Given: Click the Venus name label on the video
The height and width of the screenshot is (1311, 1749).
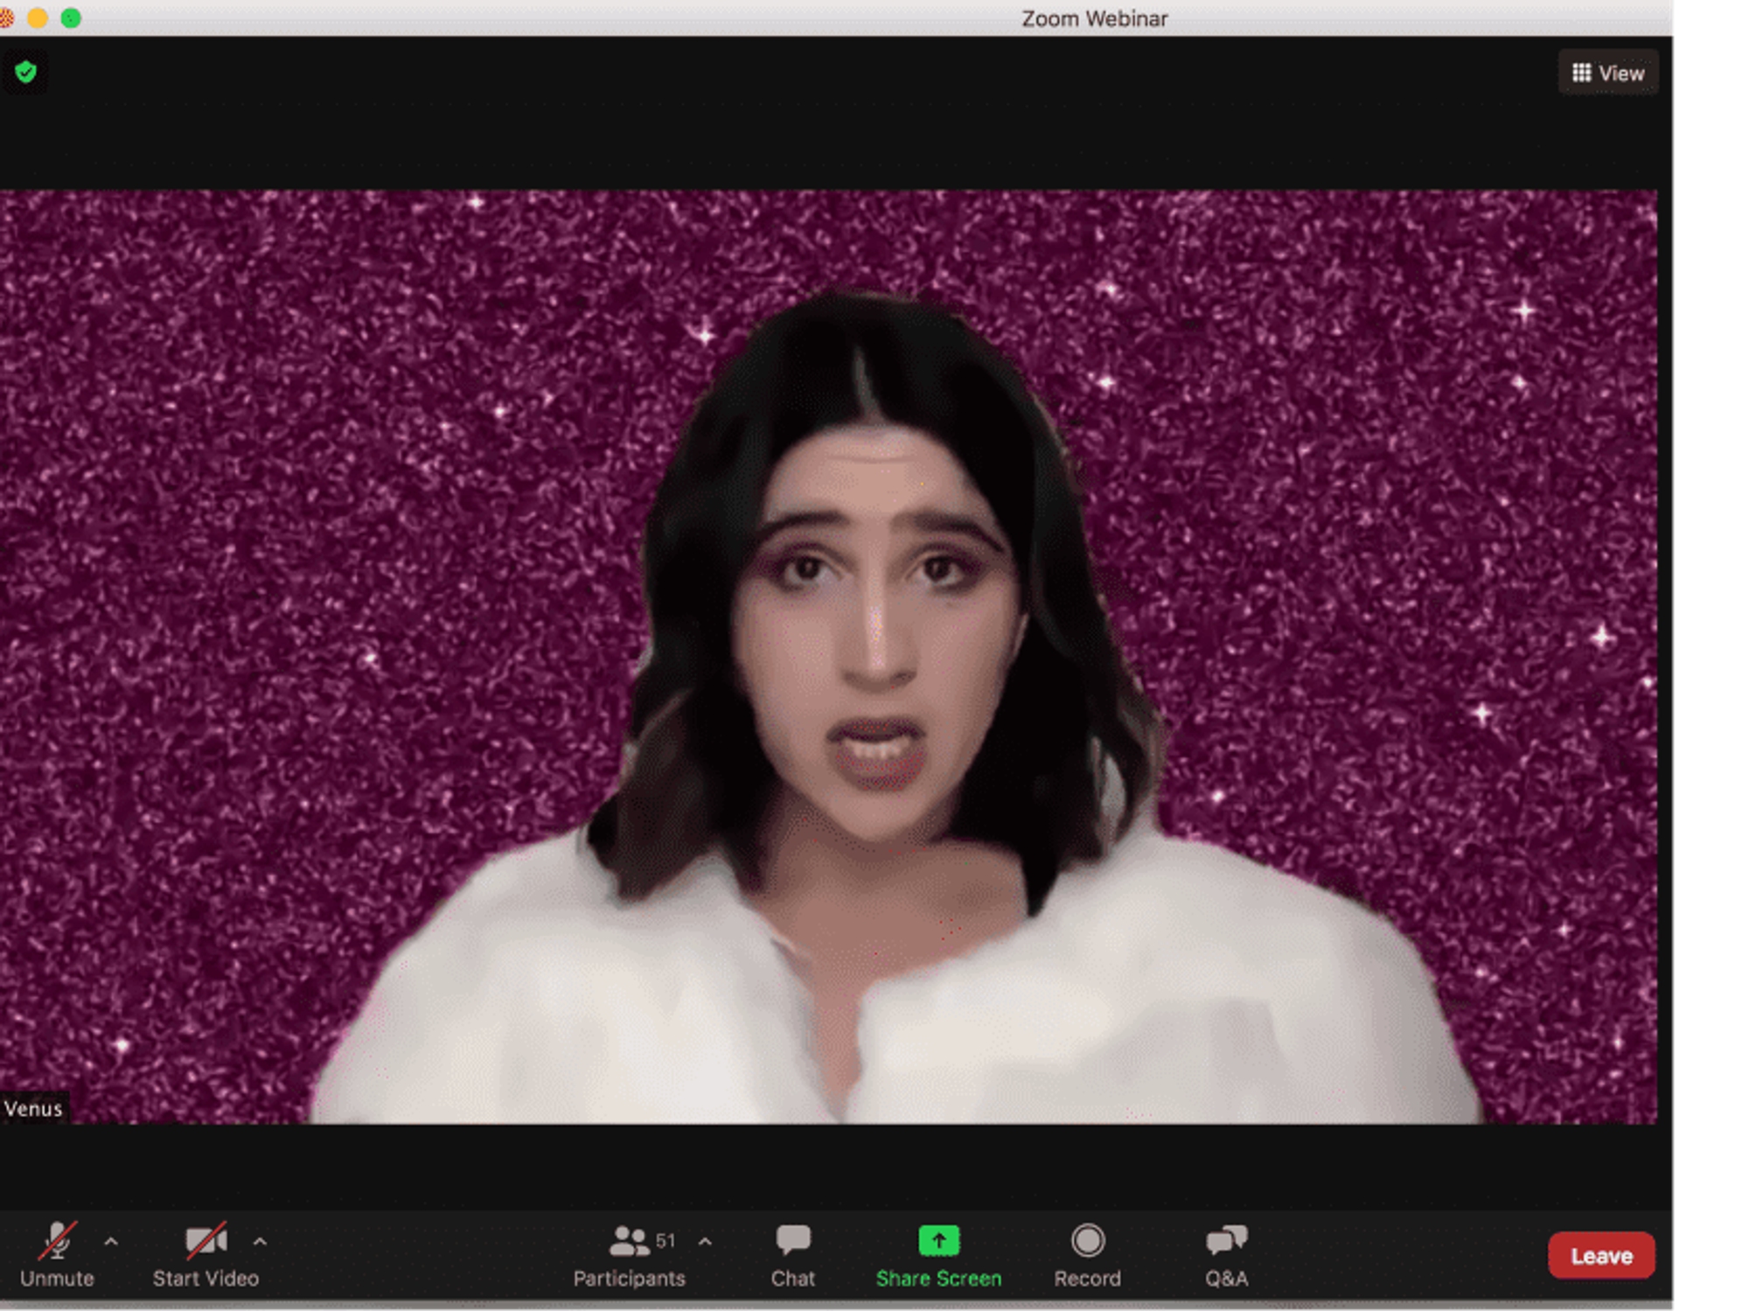Looking at the screenshot, I should (33, 1107).
